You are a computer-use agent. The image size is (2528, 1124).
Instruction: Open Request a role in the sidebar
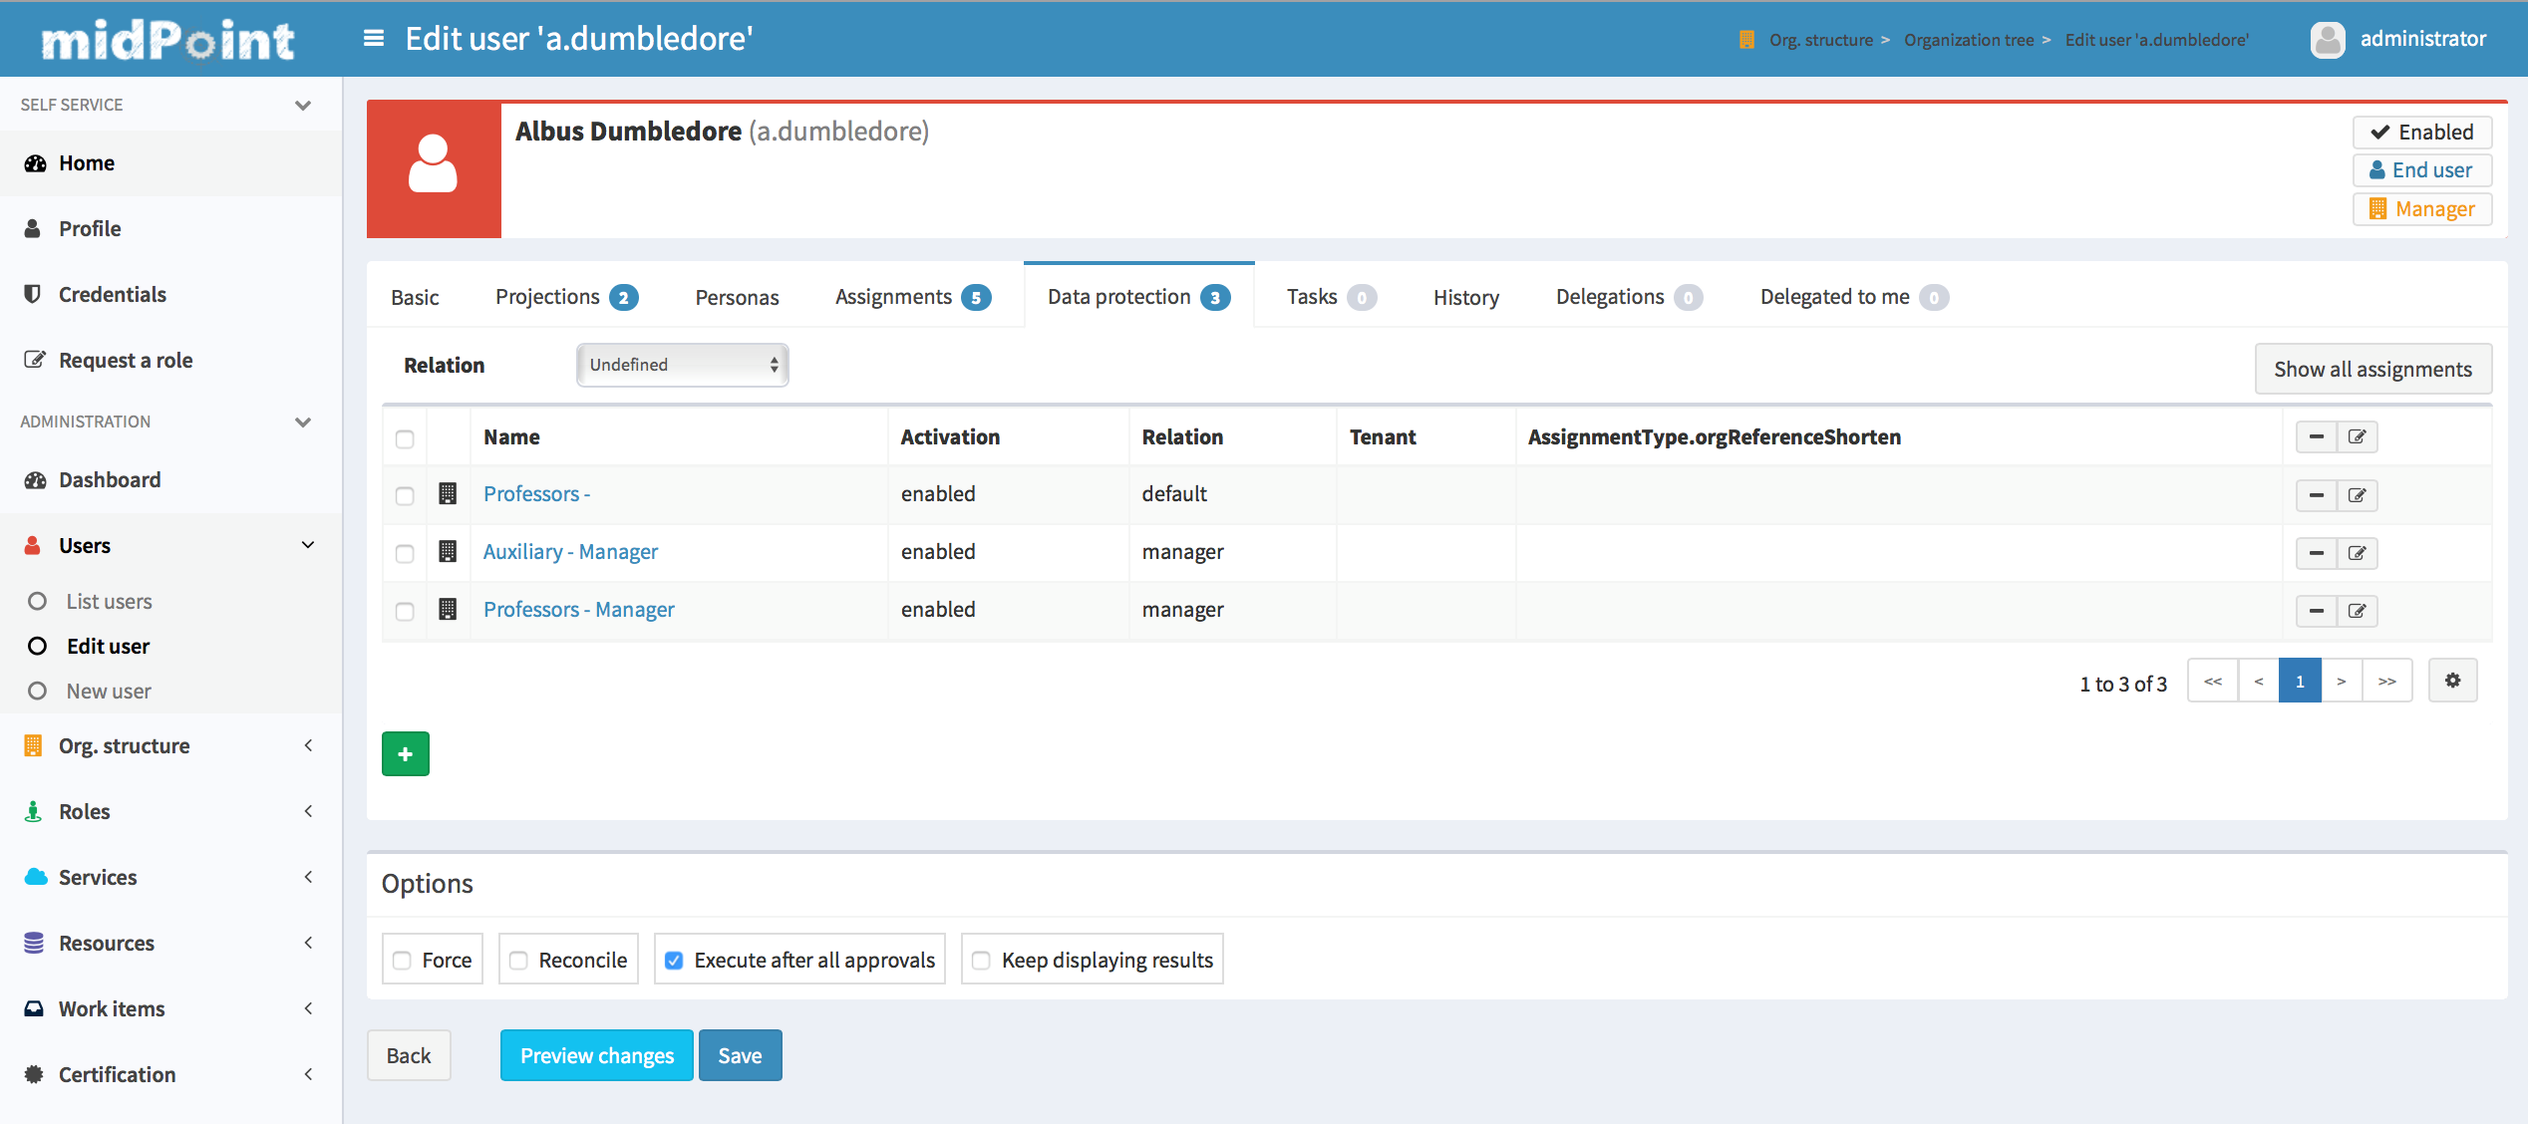170,361
